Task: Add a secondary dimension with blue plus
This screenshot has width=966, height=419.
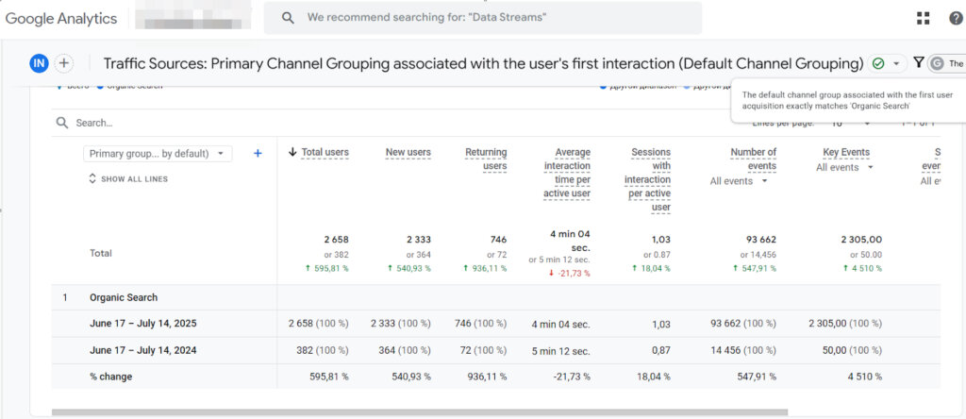Action: (258, 154)
